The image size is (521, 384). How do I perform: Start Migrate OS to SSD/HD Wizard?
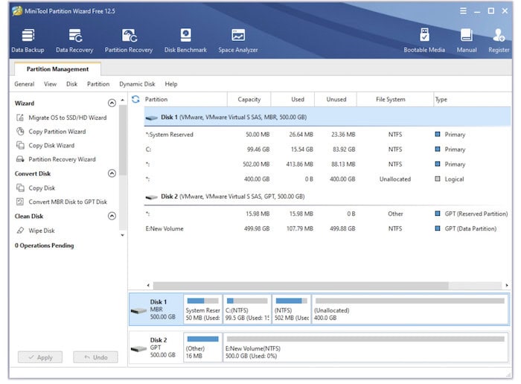pyautogui.click(x=62, y=118)
